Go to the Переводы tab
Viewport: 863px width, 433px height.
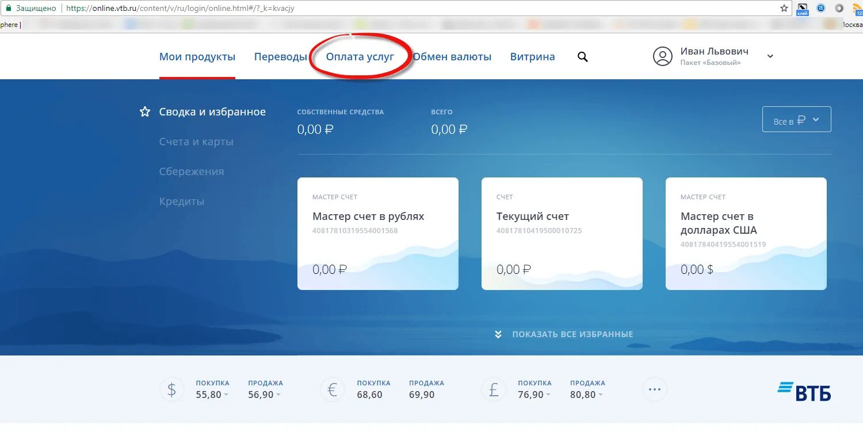click(281, 57)
